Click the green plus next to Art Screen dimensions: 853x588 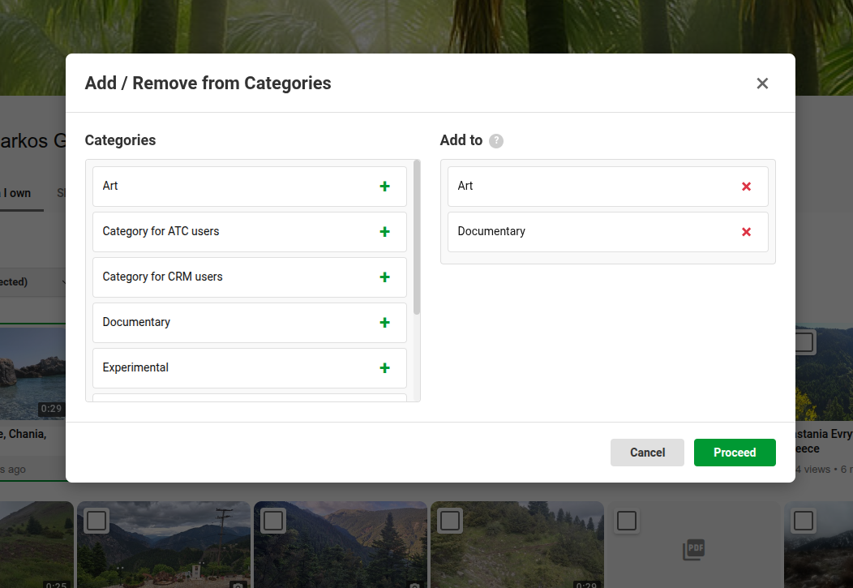coord(384,187)
